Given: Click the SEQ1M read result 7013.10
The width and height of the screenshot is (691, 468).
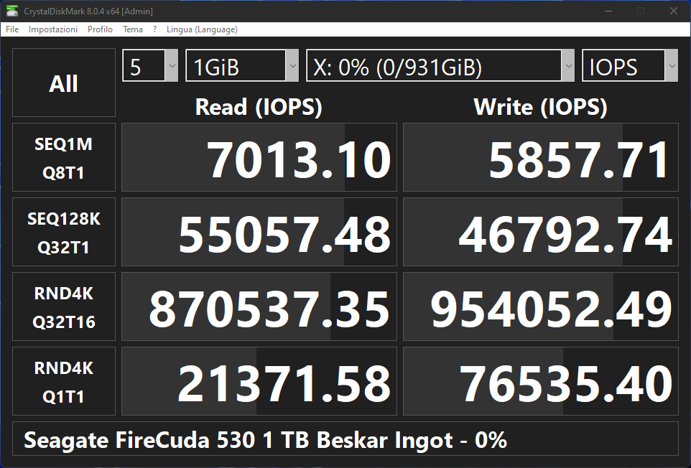Looking at the screenshot, I should pos(259,158).
